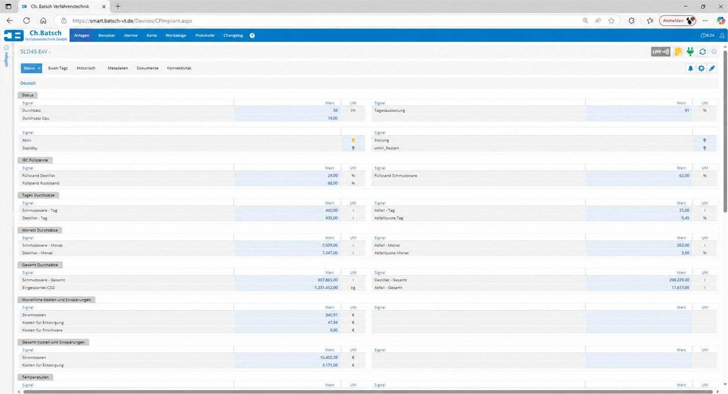This screenshot has height=394, width=728.
Task: Expand the Anlagen side panel chevron
Action: (x=6, y=47)
